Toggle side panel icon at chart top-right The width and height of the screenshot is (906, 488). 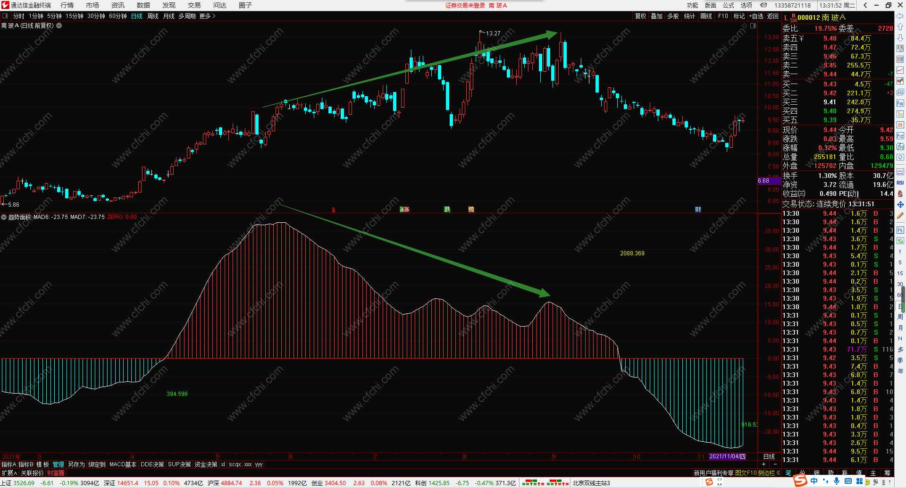pos(753,25)
